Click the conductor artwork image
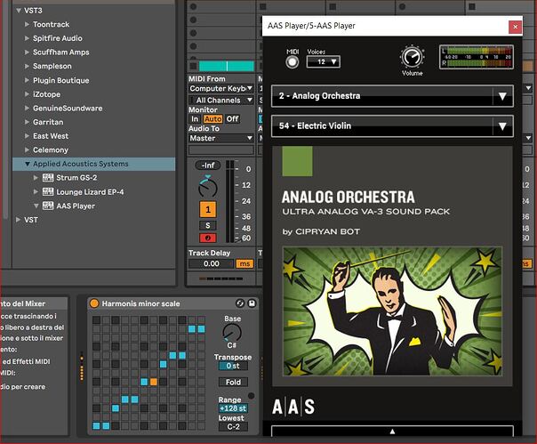The image size is (537, 444). [x=392, y=311]
